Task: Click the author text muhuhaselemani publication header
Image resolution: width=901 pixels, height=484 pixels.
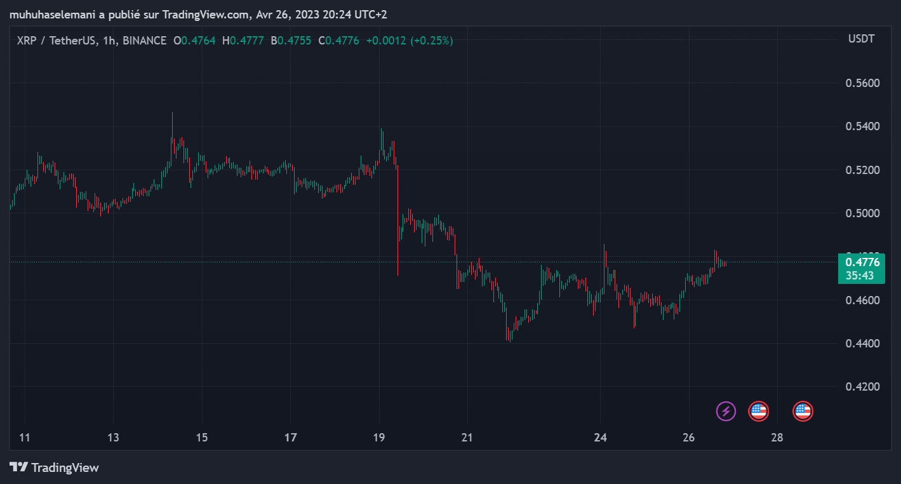Action: click(x=198, y=15)
